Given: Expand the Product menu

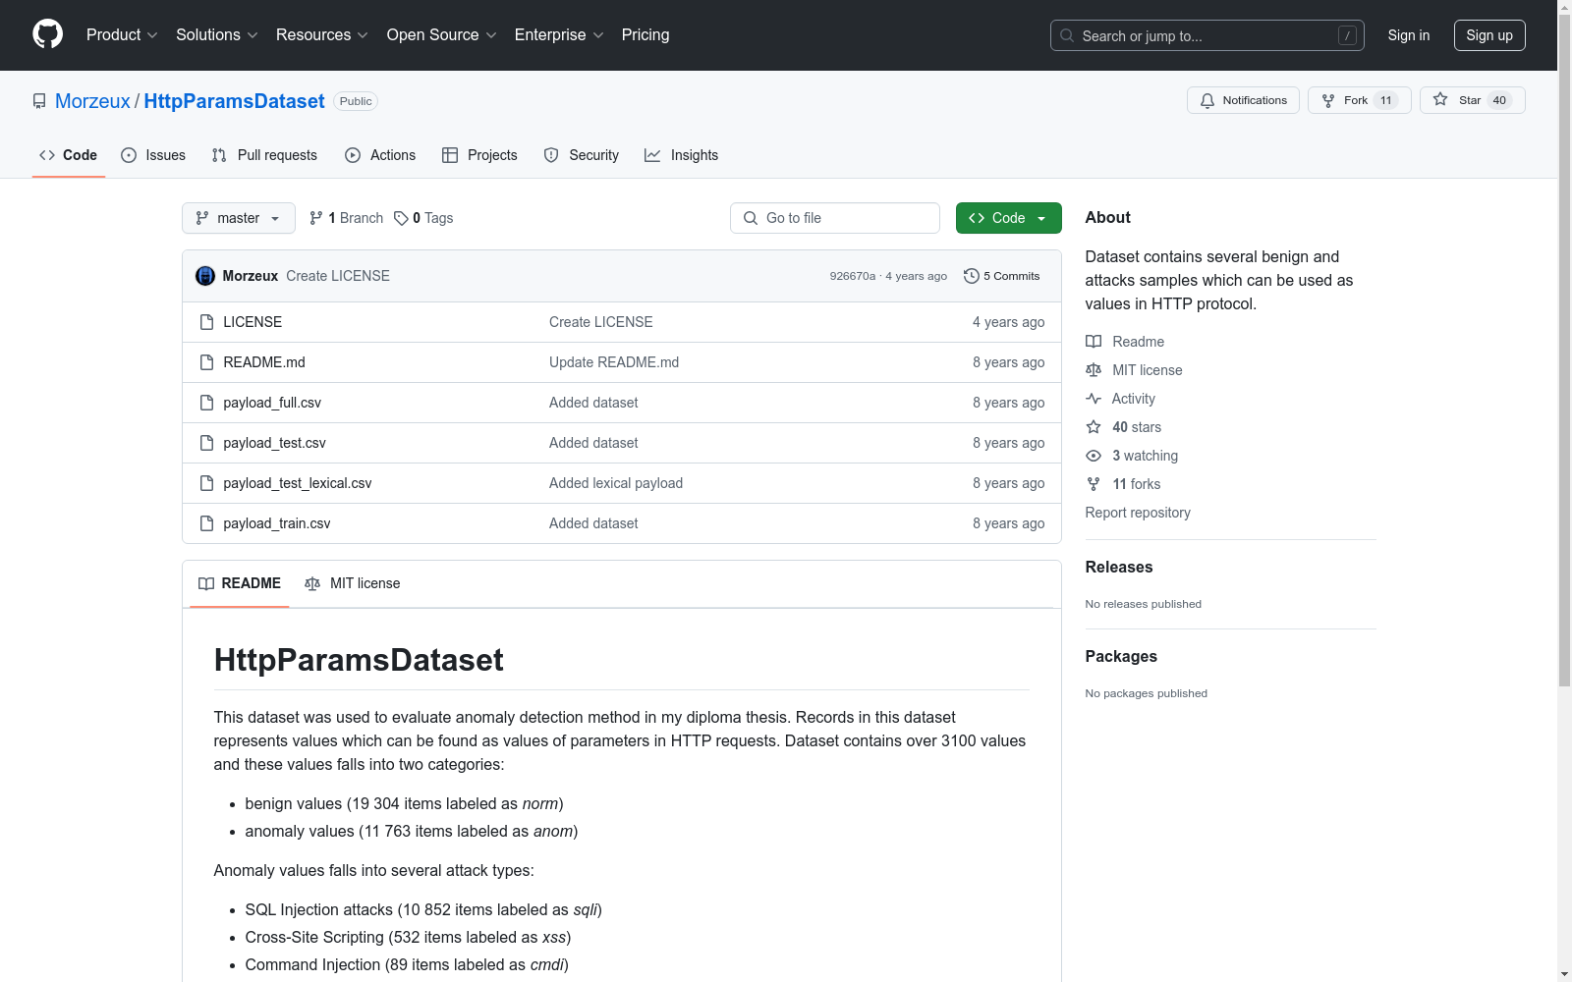Looking at the screenshot, I should 122,35.
